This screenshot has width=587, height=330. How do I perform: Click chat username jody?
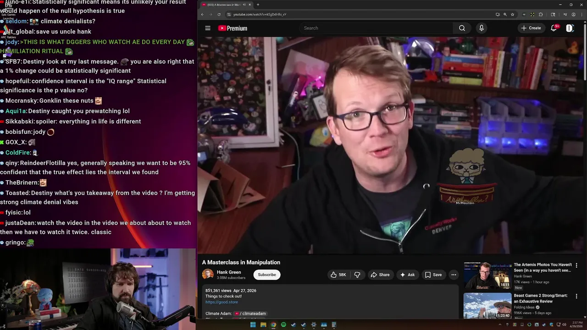(11, 42)
